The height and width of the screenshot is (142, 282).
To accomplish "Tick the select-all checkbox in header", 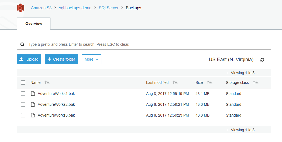I will click(x=23, y=82).
